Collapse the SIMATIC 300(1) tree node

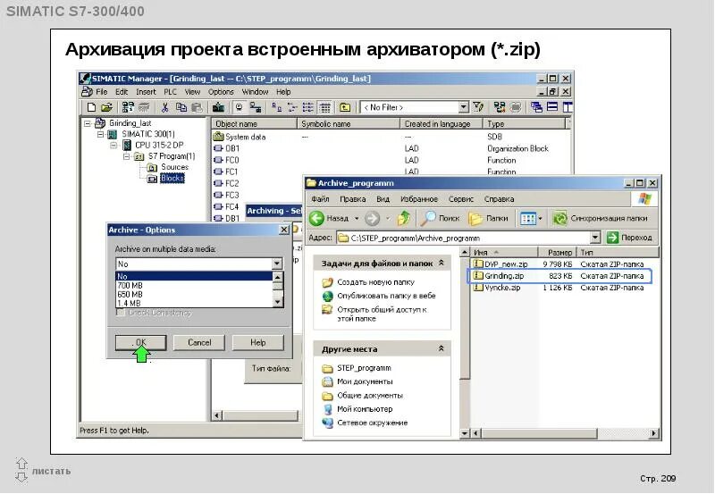(101, 134)
